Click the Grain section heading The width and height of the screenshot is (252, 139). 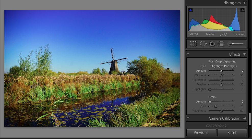point(212,97)
